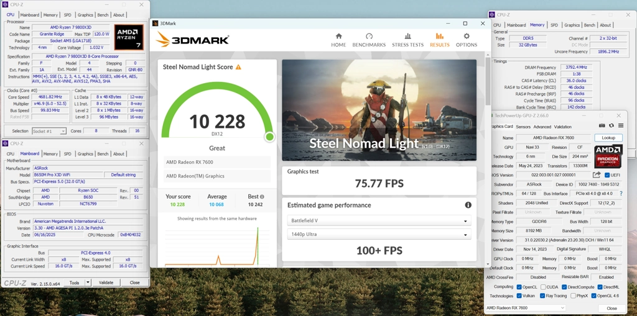Click the AMD Radeon RX 7600 name field in 3DMark

click(x=217, y=162)
